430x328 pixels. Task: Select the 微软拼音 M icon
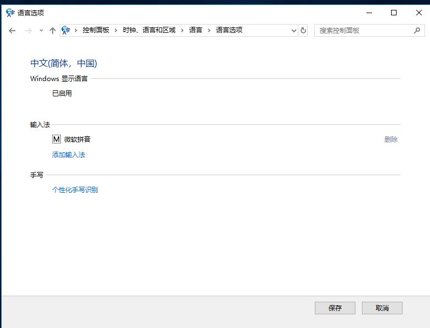pyautogui.click(x=56, y=140)
